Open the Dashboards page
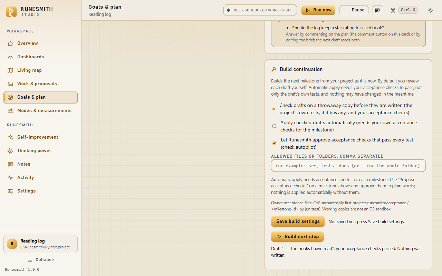442x276 pixels. (40, 57)
